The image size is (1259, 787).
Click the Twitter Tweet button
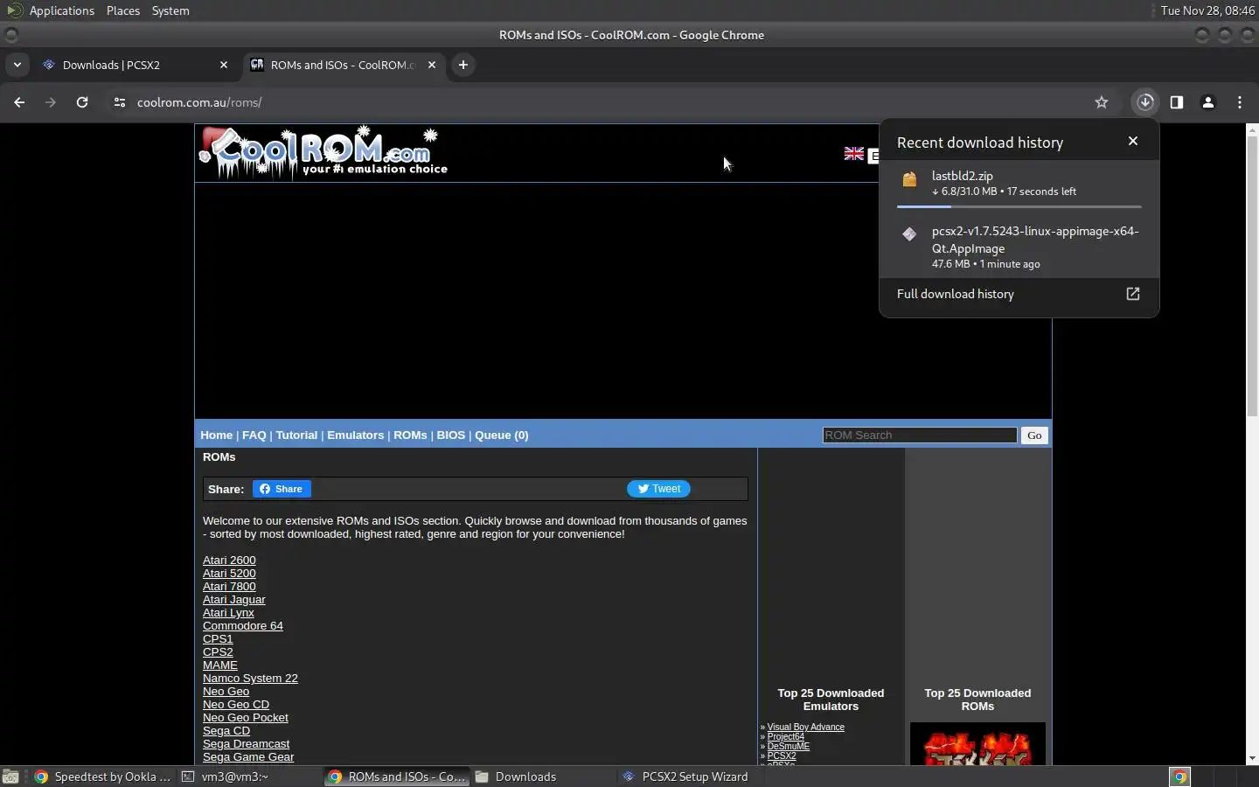click(658, 489)
